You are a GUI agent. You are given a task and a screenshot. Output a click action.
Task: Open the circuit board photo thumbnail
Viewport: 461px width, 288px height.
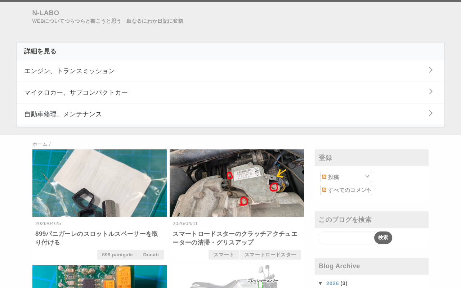coord(99,276)
